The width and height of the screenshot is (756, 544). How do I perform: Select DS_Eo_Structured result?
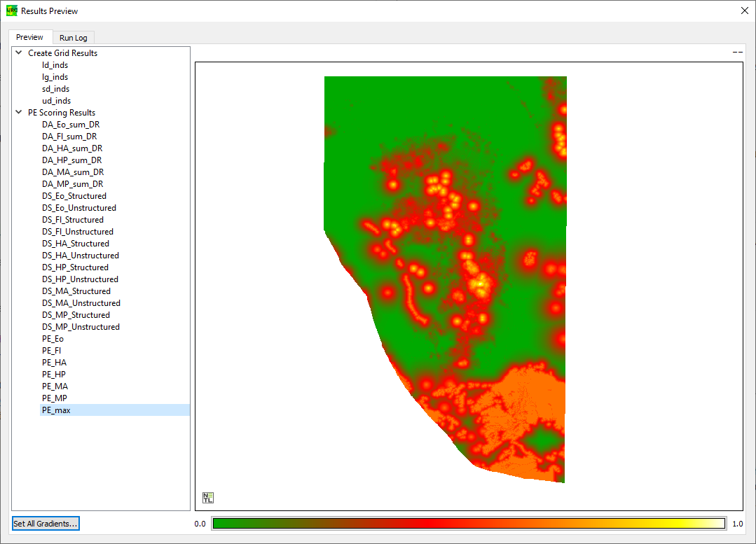coord(74,195)
